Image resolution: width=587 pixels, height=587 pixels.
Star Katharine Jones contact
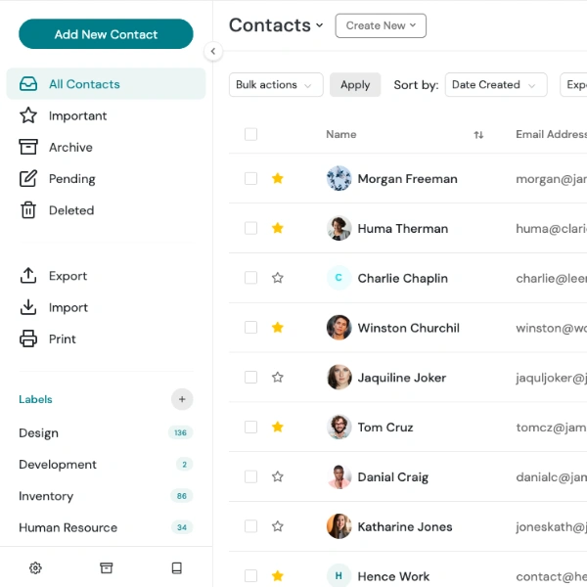[x=278, y=526]
